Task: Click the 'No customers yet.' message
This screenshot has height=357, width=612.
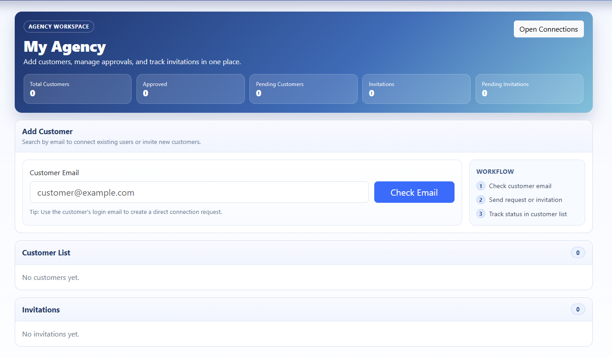Action: tap(51, 277)
